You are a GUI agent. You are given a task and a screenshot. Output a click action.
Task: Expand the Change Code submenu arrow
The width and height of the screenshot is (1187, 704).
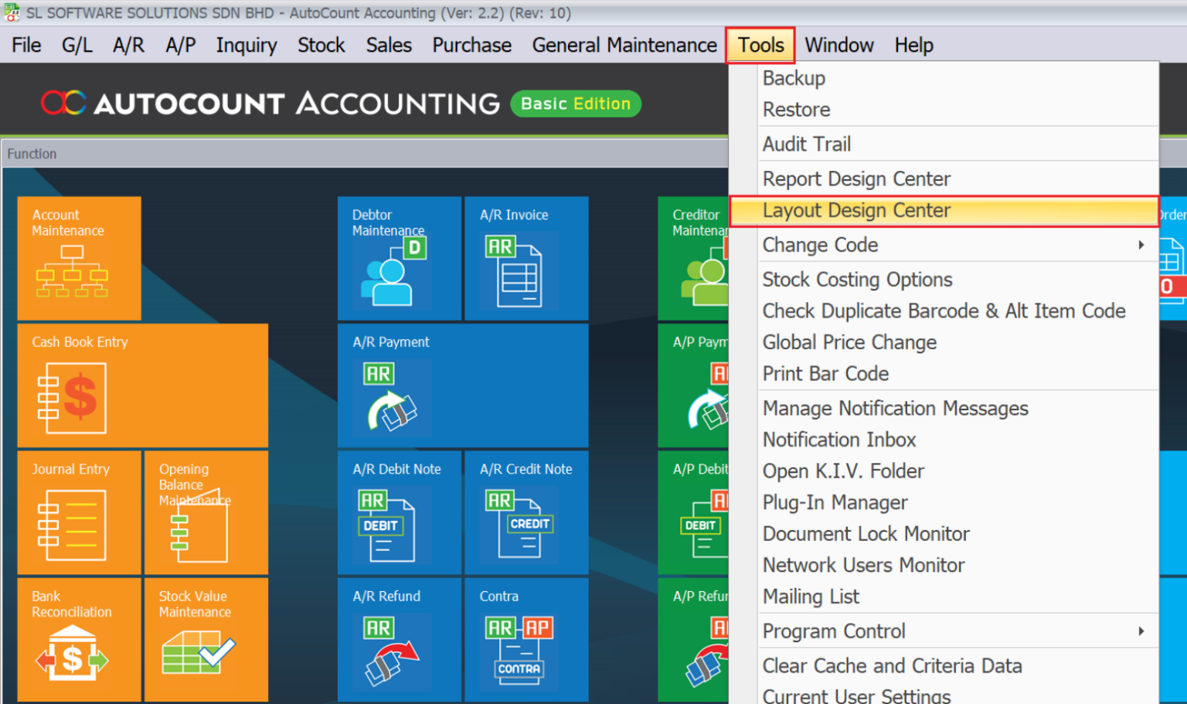(x=1141, y=245)
